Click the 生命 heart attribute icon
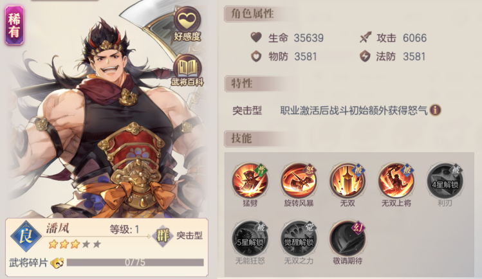This screenshot has width=482, height=279. click(255, 37)
